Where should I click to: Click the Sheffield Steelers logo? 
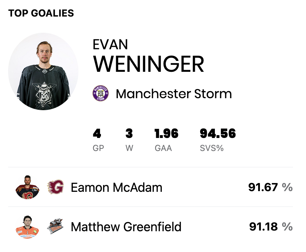coord(56,226)
